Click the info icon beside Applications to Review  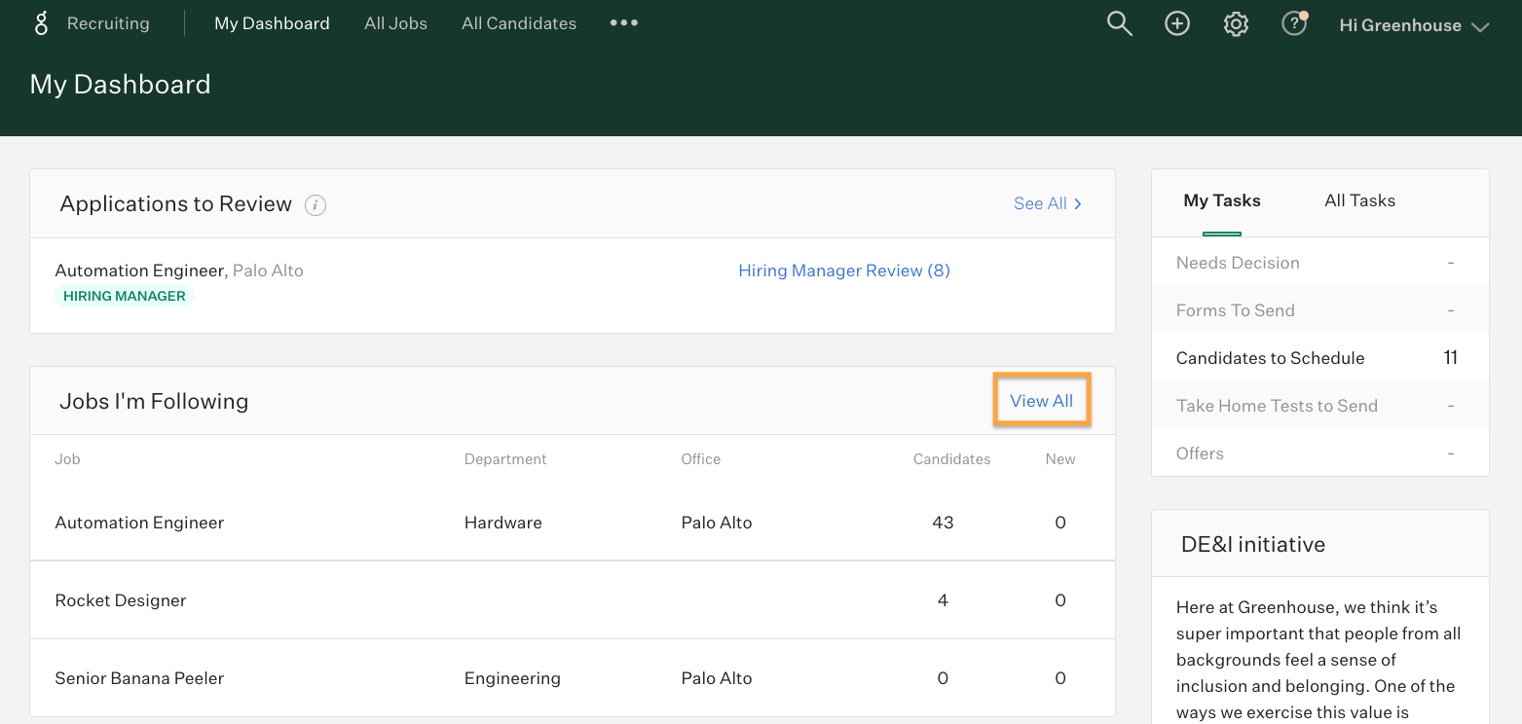(316, 205)
